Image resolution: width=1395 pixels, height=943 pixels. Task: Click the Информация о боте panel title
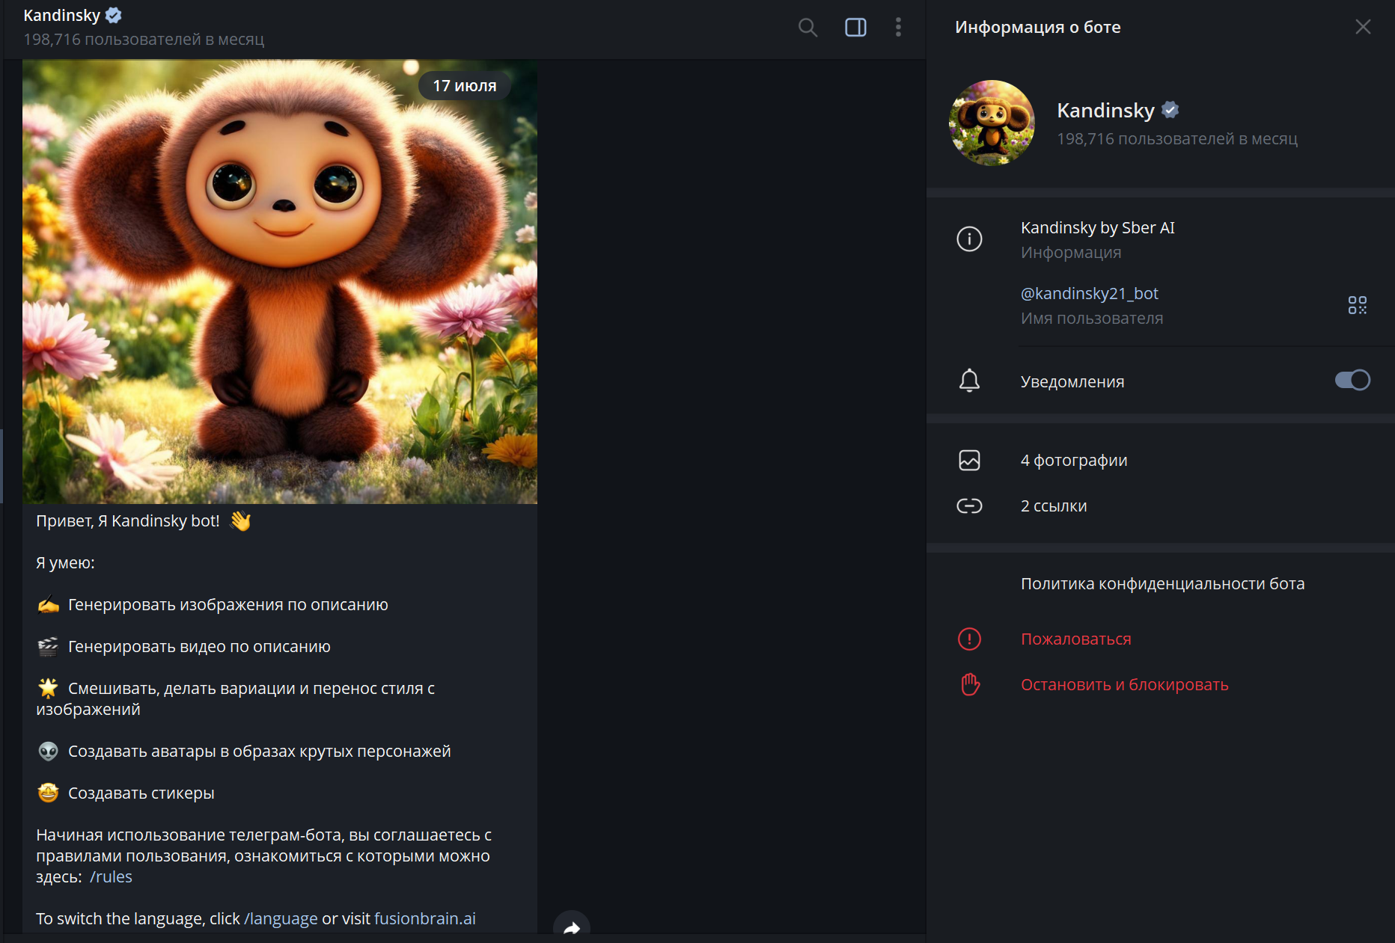(x=1037, y=27)
